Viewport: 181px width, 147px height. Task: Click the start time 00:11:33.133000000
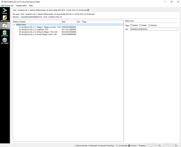tap(69, 29)
